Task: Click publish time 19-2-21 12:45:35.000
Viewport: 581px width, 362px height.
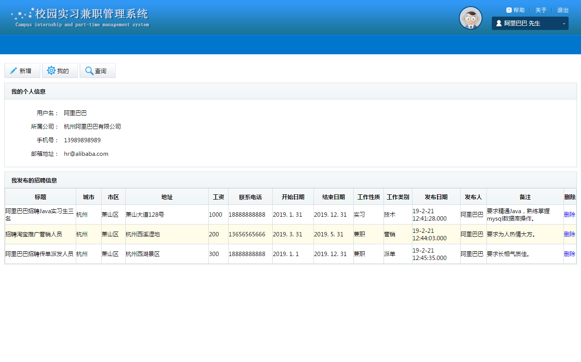Action: pos(430,254)
